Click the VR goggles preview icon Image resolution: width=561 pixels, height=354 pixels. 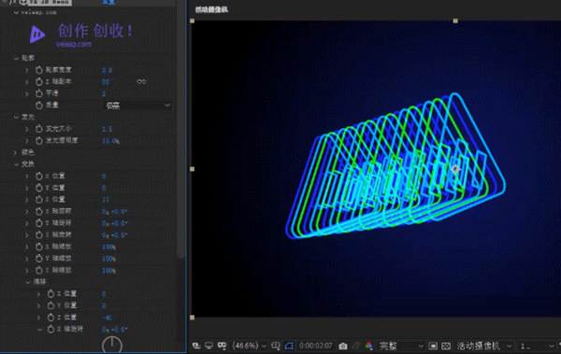(222, 346)
